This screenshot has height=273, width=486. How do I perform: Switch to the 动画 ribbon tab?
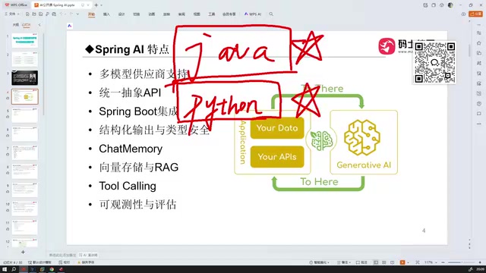click(152, 14)
